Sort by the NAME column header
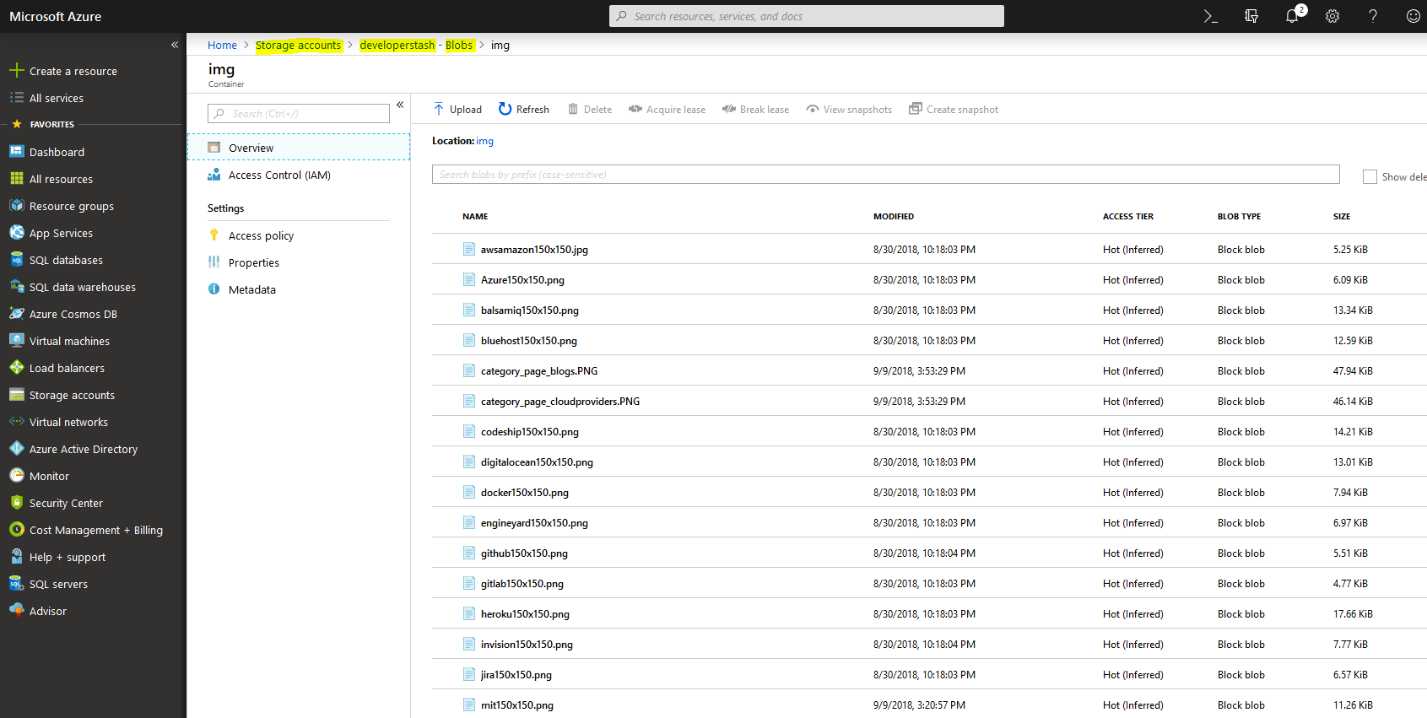Image resolution: width=1427 pixels, height=718 pixels. tap(475, 217)
